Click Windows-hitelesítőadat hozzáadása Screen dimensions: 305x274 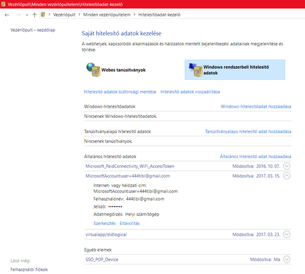point(256,106)
